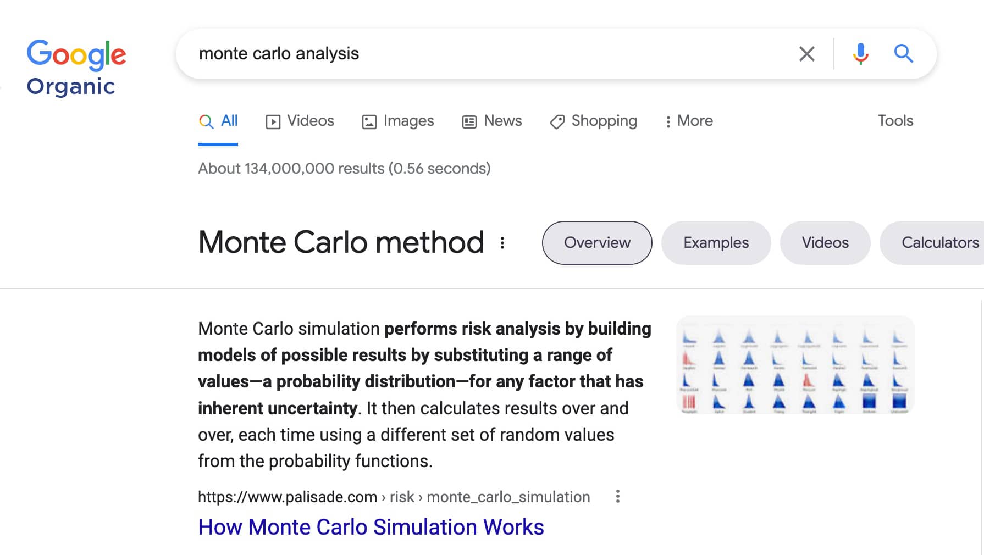Switch to the News tab
The width and height of the screenshot is (984, 555).
coord(492,121)
